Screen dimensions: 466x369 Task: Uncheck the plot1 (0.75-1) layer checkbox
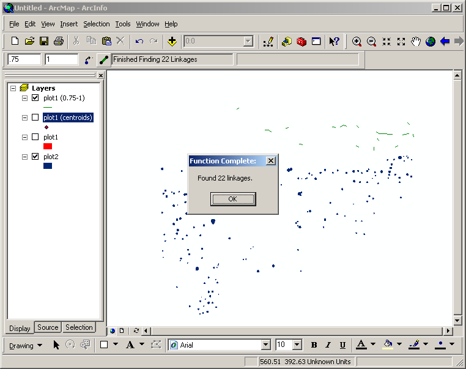[x=35, y=98]
